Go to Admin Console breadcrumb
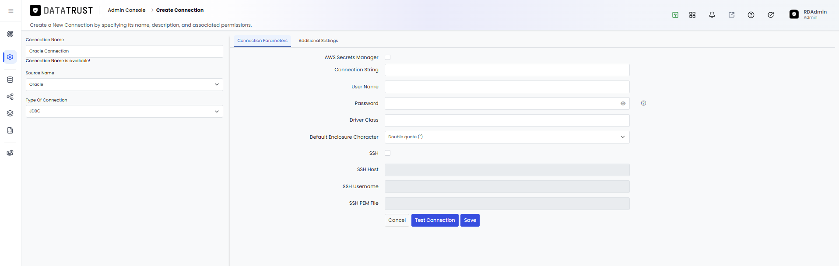The height and width of the screenshot is (266, 839). click(126, 10)
